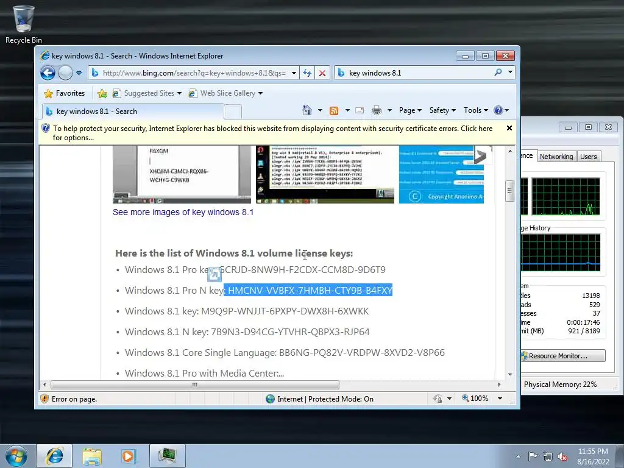The image size is (624, 468).
Task: Open Web Slice Gallery in the favorites bar
Action: 225,93
